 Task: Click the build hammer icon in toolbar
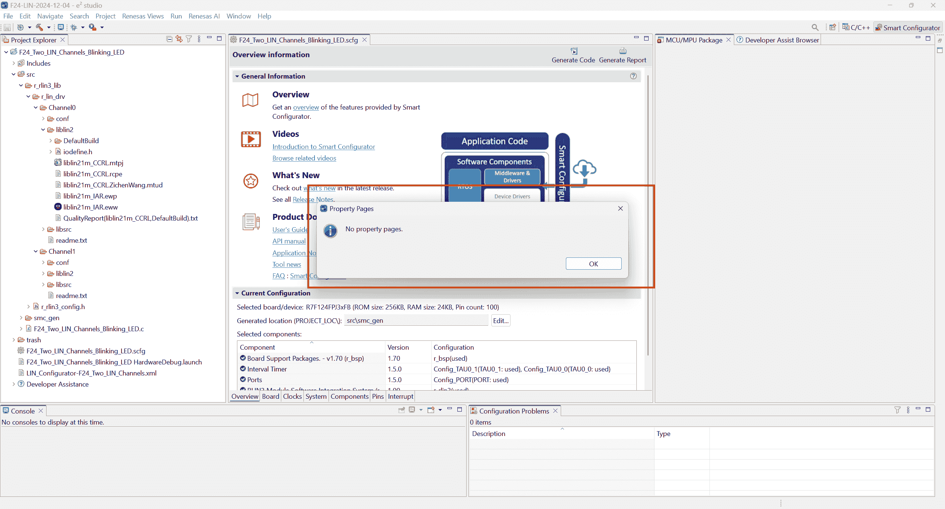click(39, 27)
